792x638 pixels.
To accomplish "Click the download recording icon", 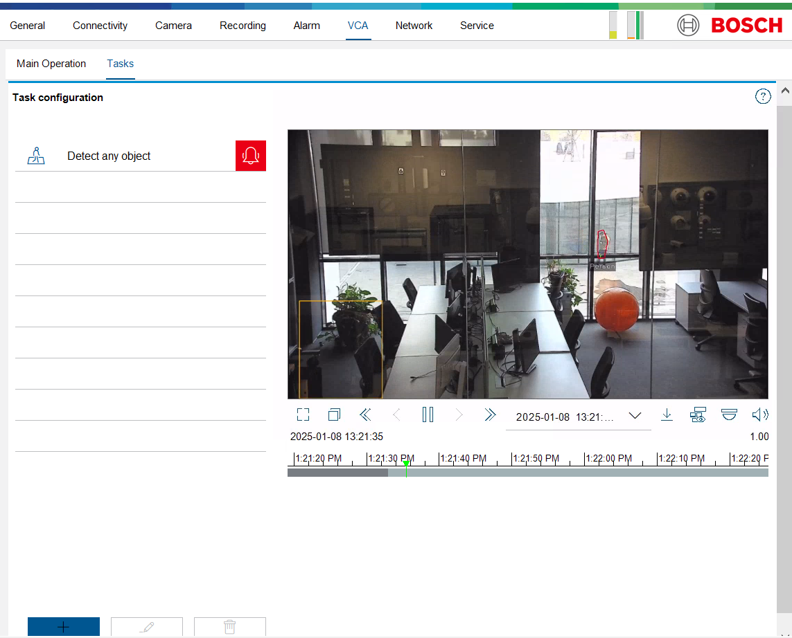I will tap(667, 415).
